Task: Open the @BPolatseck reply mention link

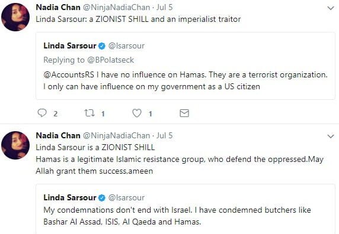Action: click(110, 60)
